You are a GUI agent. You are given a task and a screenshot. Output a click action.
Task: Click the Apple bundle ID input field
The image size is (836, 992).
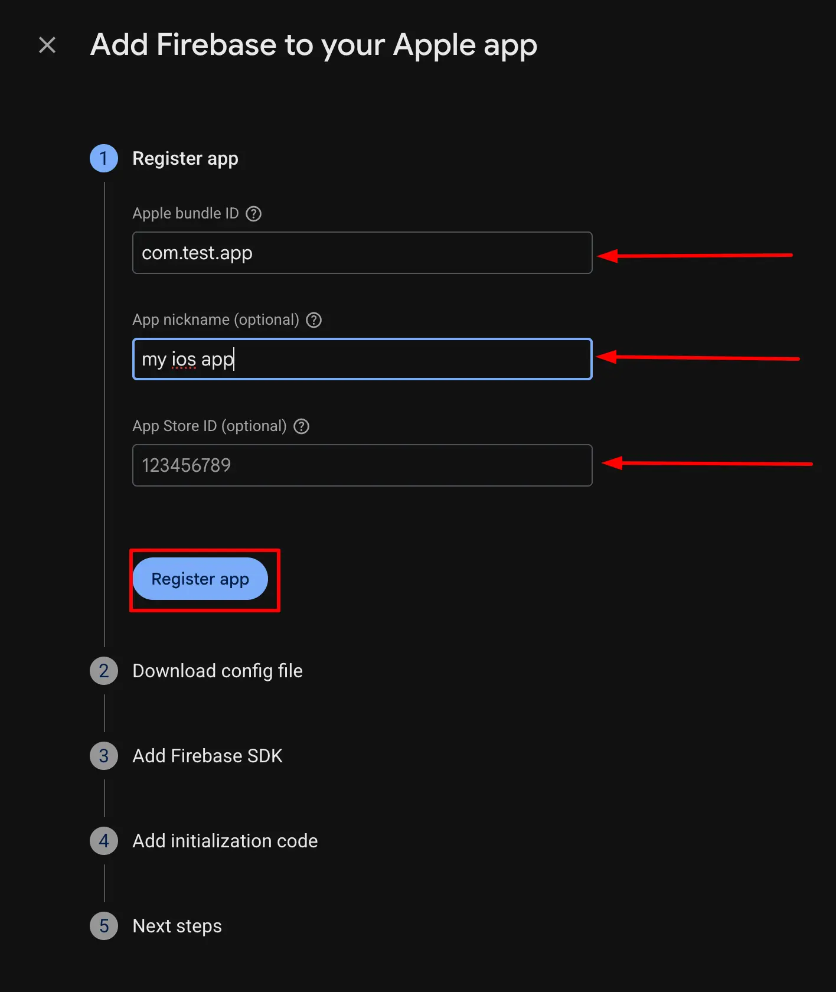coord(362,253)
